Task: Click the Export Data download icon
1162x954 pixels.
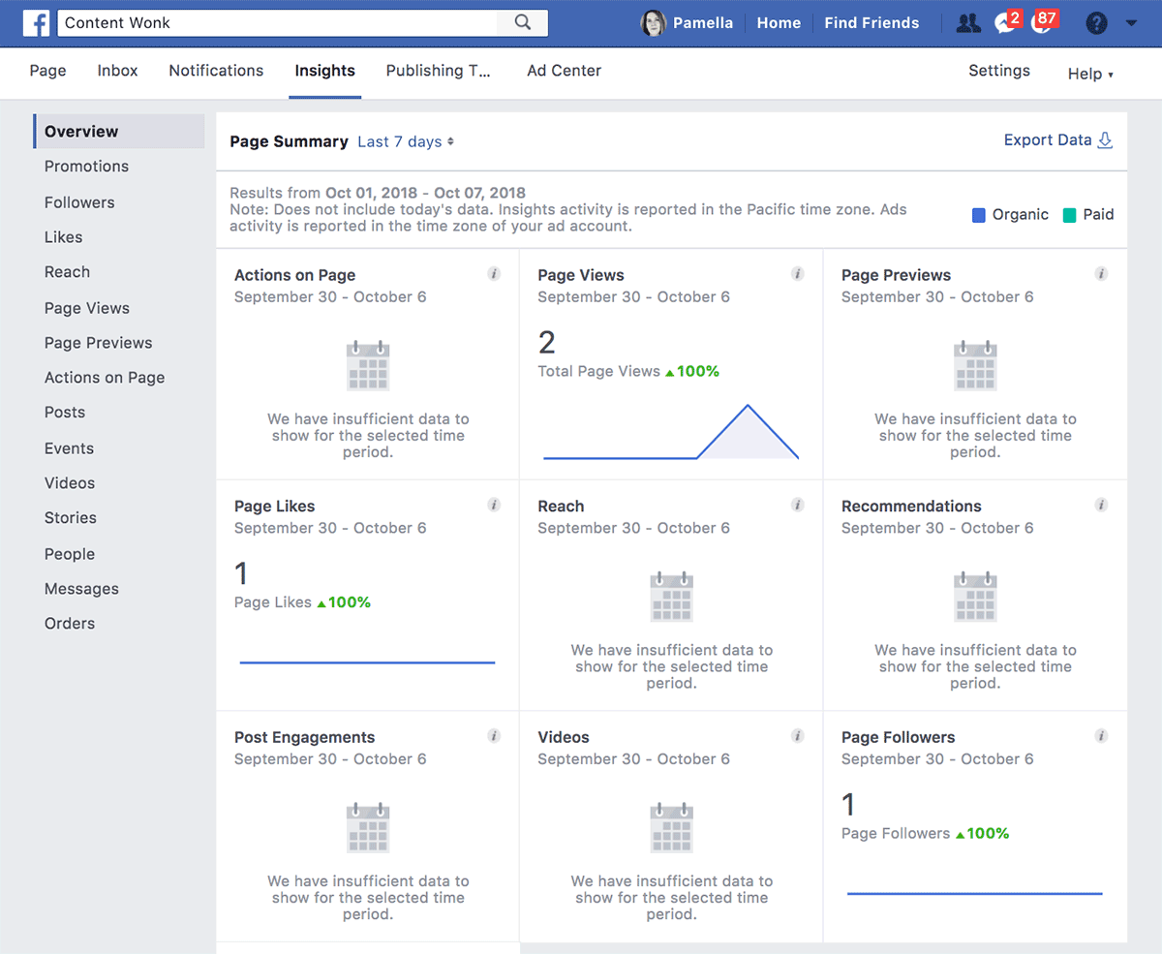Action: (1105, 140)
